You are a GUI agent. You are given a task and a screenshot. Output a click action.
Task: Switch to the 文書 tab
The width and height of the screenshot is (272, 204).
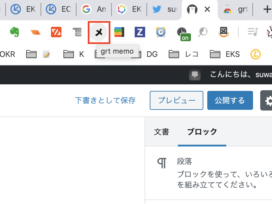pos(161,132)
